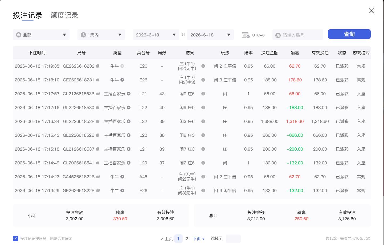
Task: Click the 小计 输赢 value 370.60
Action: click(x=120, y=219)
